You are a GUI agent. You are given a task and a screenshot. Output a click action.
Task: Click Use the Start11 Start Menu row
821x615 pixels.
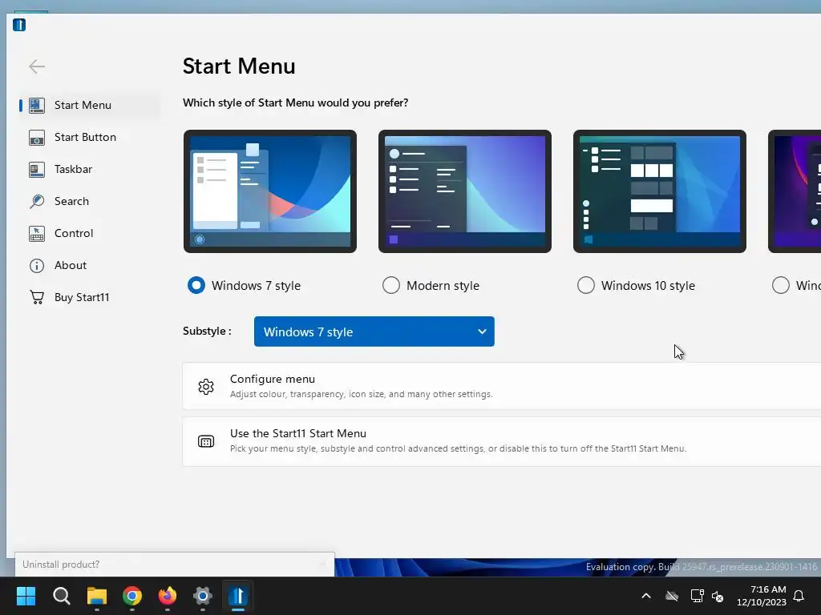pyautogui.click(x=502, y=441)
